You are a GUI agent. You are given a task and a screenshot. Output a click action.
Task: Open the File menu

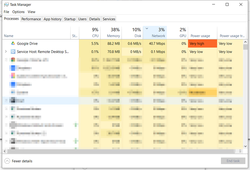6,12
